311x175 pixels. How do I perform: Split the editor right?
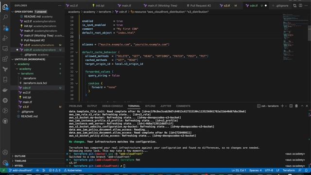click(x=300, y=5)
